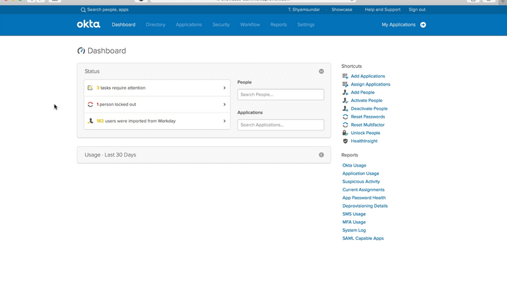
Task: Collapse the Status panel
Action: (x=321, y=72)
